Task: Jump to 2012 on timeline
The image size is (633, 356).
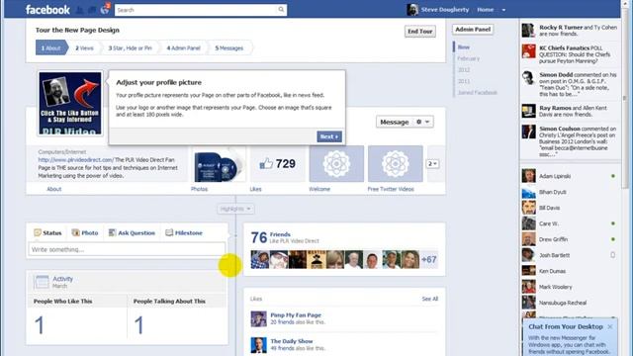Action: (x=464, y=70)
